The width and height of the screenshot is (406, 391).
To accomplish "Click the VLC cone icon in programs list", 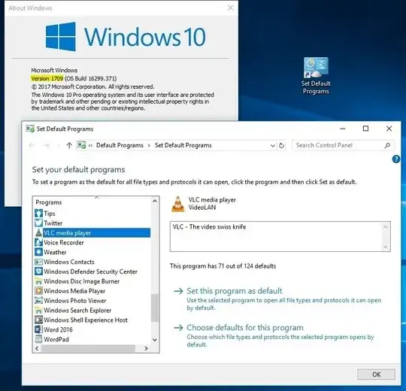I will [x=38, y=232].
